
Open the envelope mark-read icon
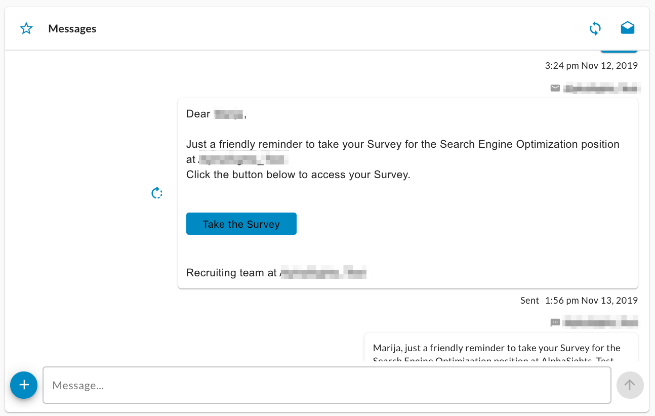coord(628,28)
